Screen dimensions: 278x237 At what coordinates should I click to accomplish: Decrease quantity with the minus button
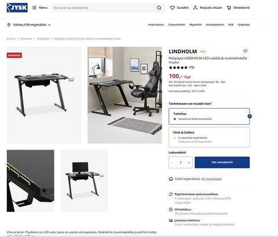(x=172, y=162)
